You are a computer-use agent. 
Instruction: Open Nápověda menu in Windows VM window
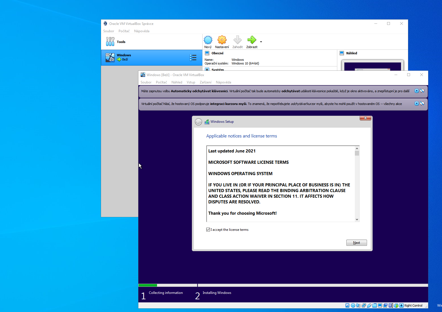coord(224,82)
